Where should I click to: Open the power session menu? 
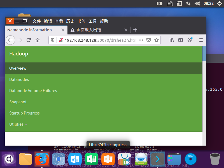220,3
